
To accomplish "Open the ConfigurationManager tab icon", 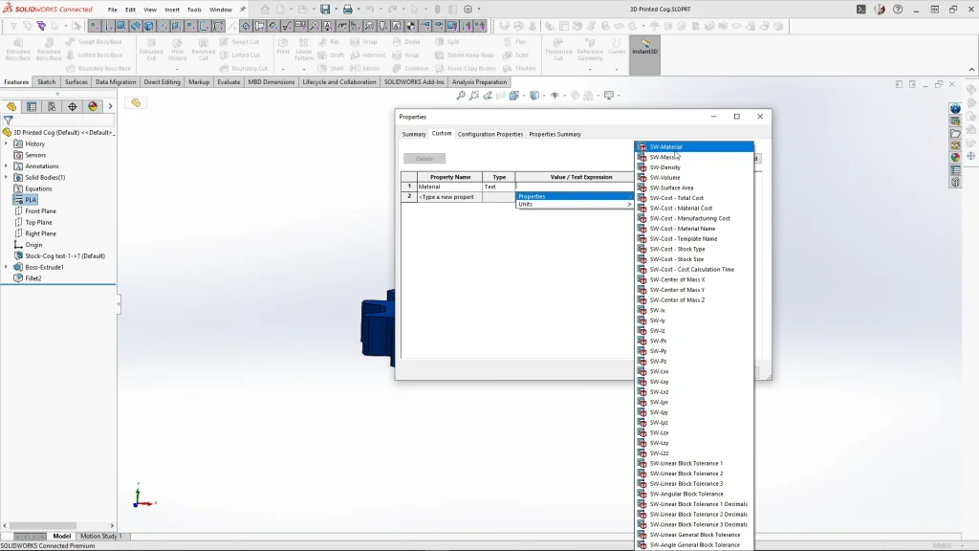I will [x=52, y=107].
